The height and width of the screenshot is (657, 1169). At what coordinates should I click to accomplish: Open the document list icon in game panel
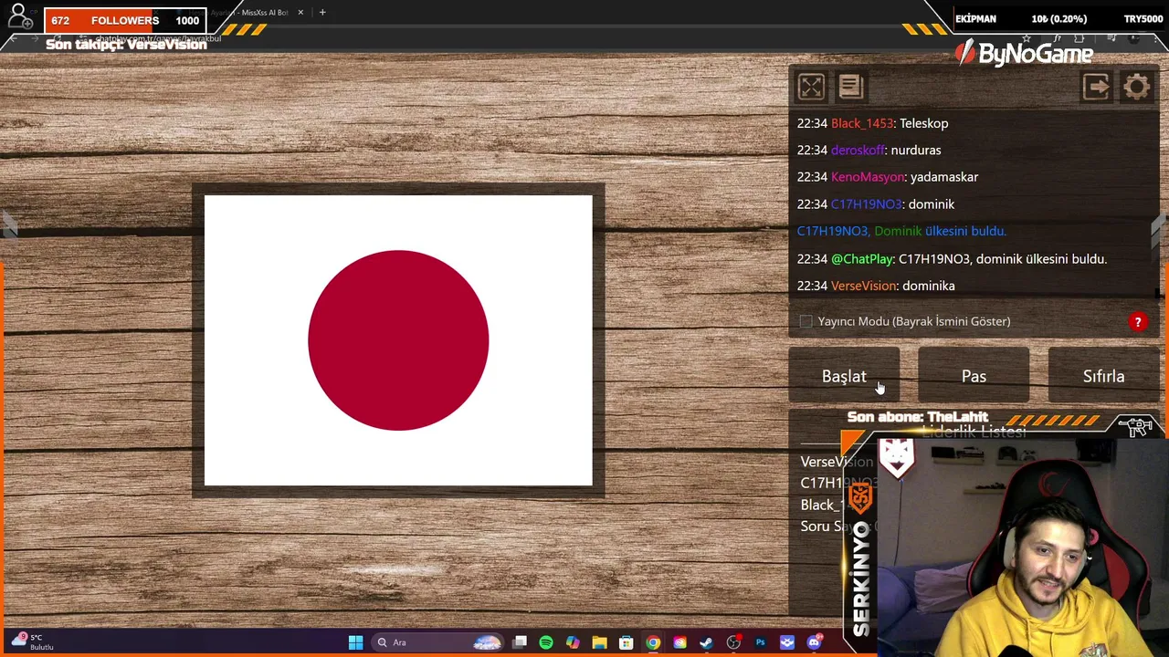coord(850,87)
